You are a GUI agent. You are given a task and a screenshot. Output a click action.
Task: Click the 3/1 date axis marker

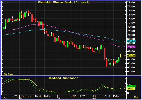(x=94, y=96)
